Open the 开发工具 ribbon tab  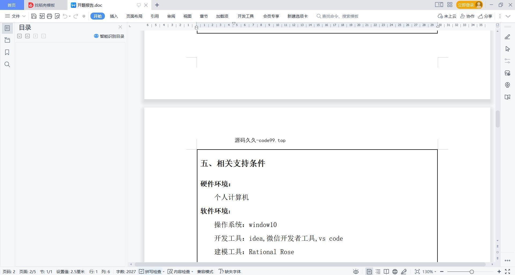coord(245,16)
